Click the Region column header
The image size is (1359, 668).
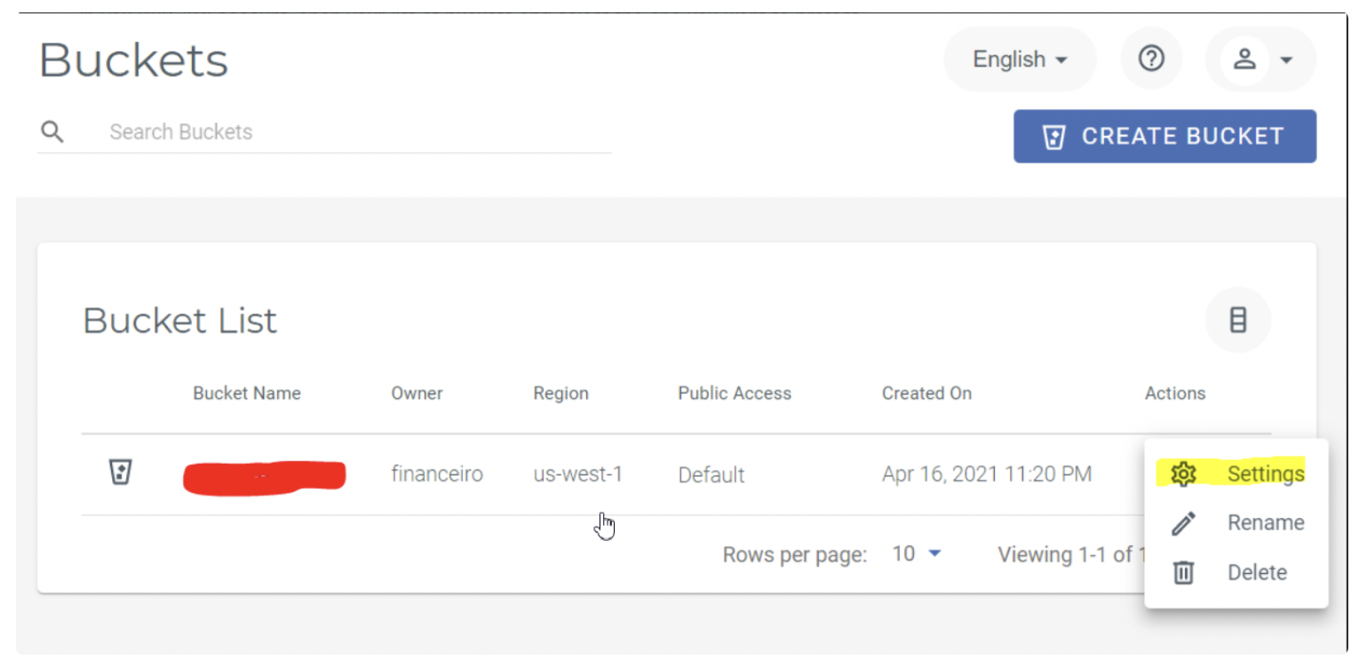pyautogui.click(x=560, y=394)
